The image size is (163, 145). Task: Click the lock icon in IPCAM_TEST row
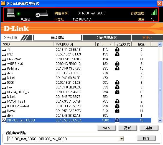point(117,101)
